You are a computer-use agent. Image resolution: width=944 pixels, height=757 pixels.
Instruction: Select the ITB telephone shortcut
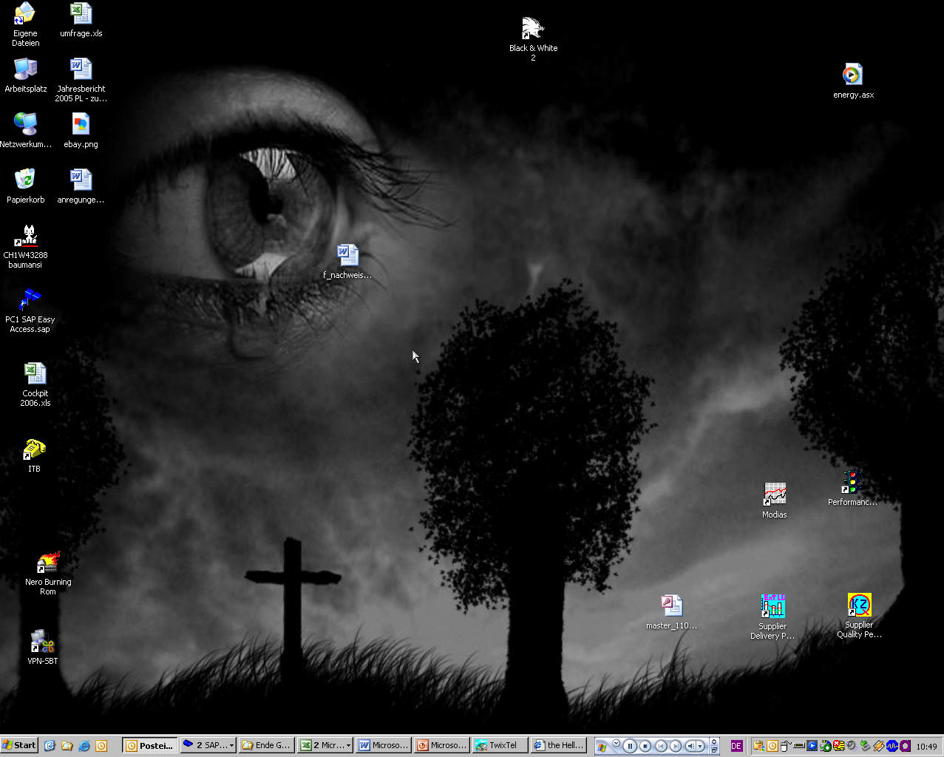tap(34, 449)
